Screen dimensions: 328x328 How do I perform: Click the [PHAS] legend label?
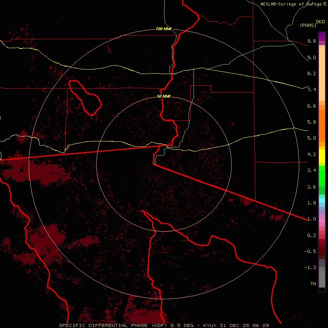click(308, 25)
